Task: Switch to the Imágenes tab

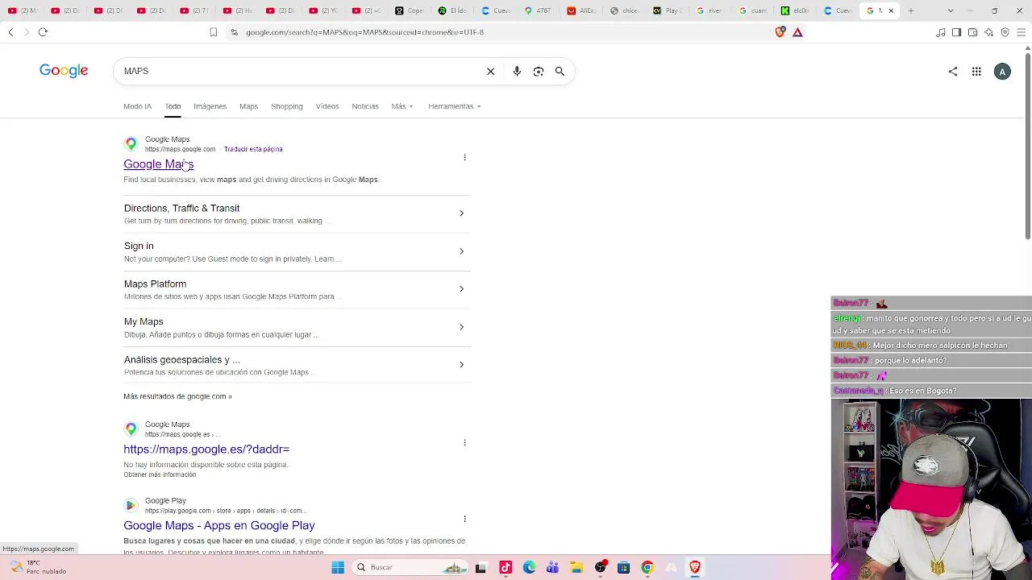Action: pos(210,106)
